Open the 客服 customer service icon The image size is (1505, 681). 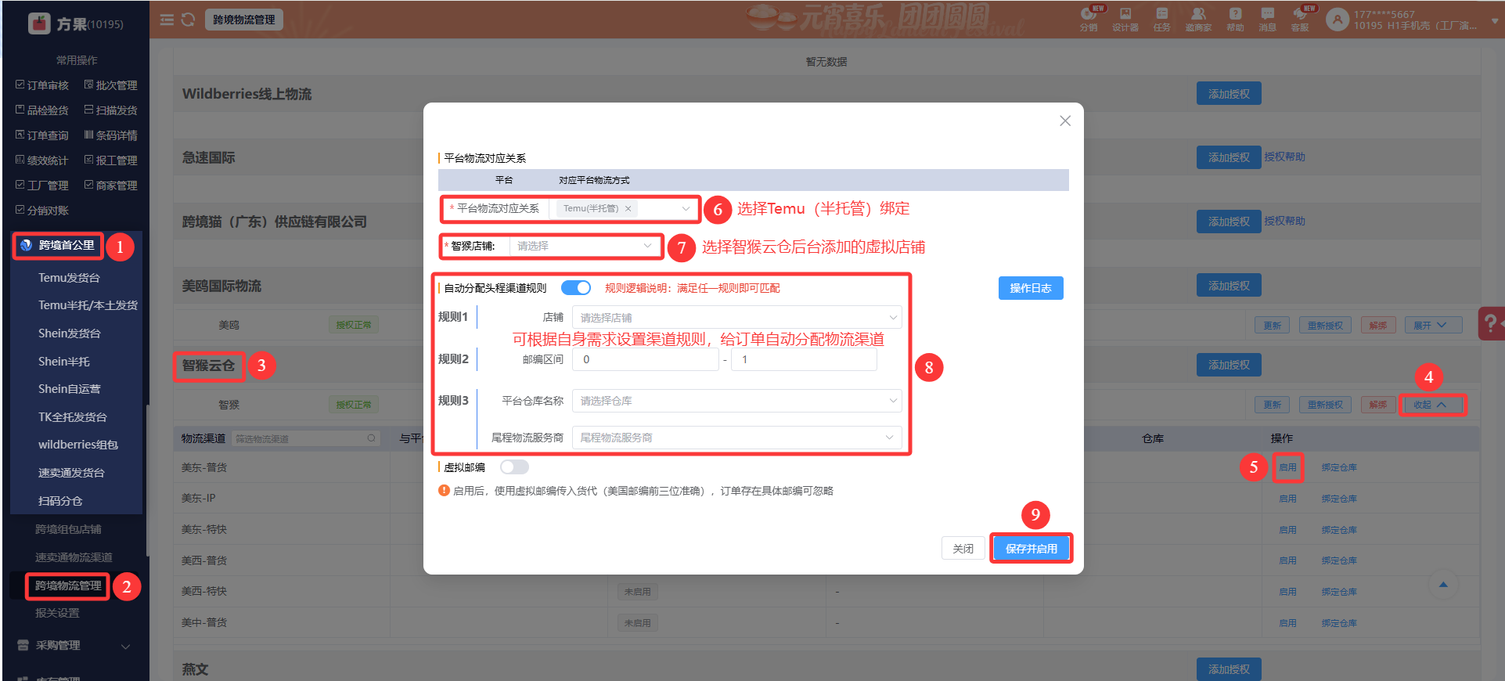[1300, 19]
